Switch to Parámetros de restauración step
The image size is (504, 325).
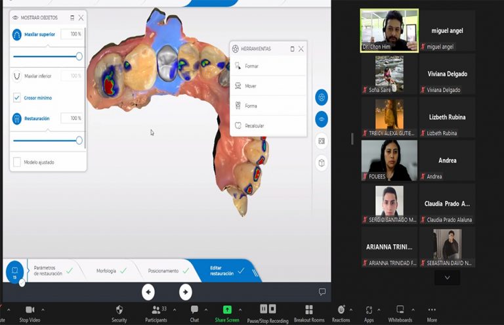48,271
